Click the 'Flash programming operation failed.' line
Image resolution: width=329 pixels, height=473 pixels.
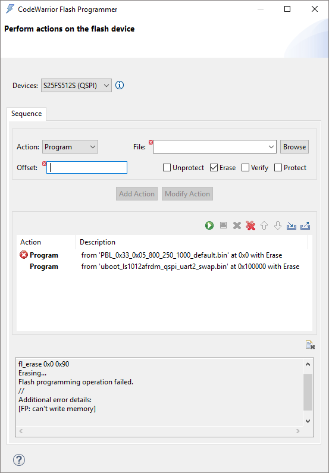click(76, 382)
